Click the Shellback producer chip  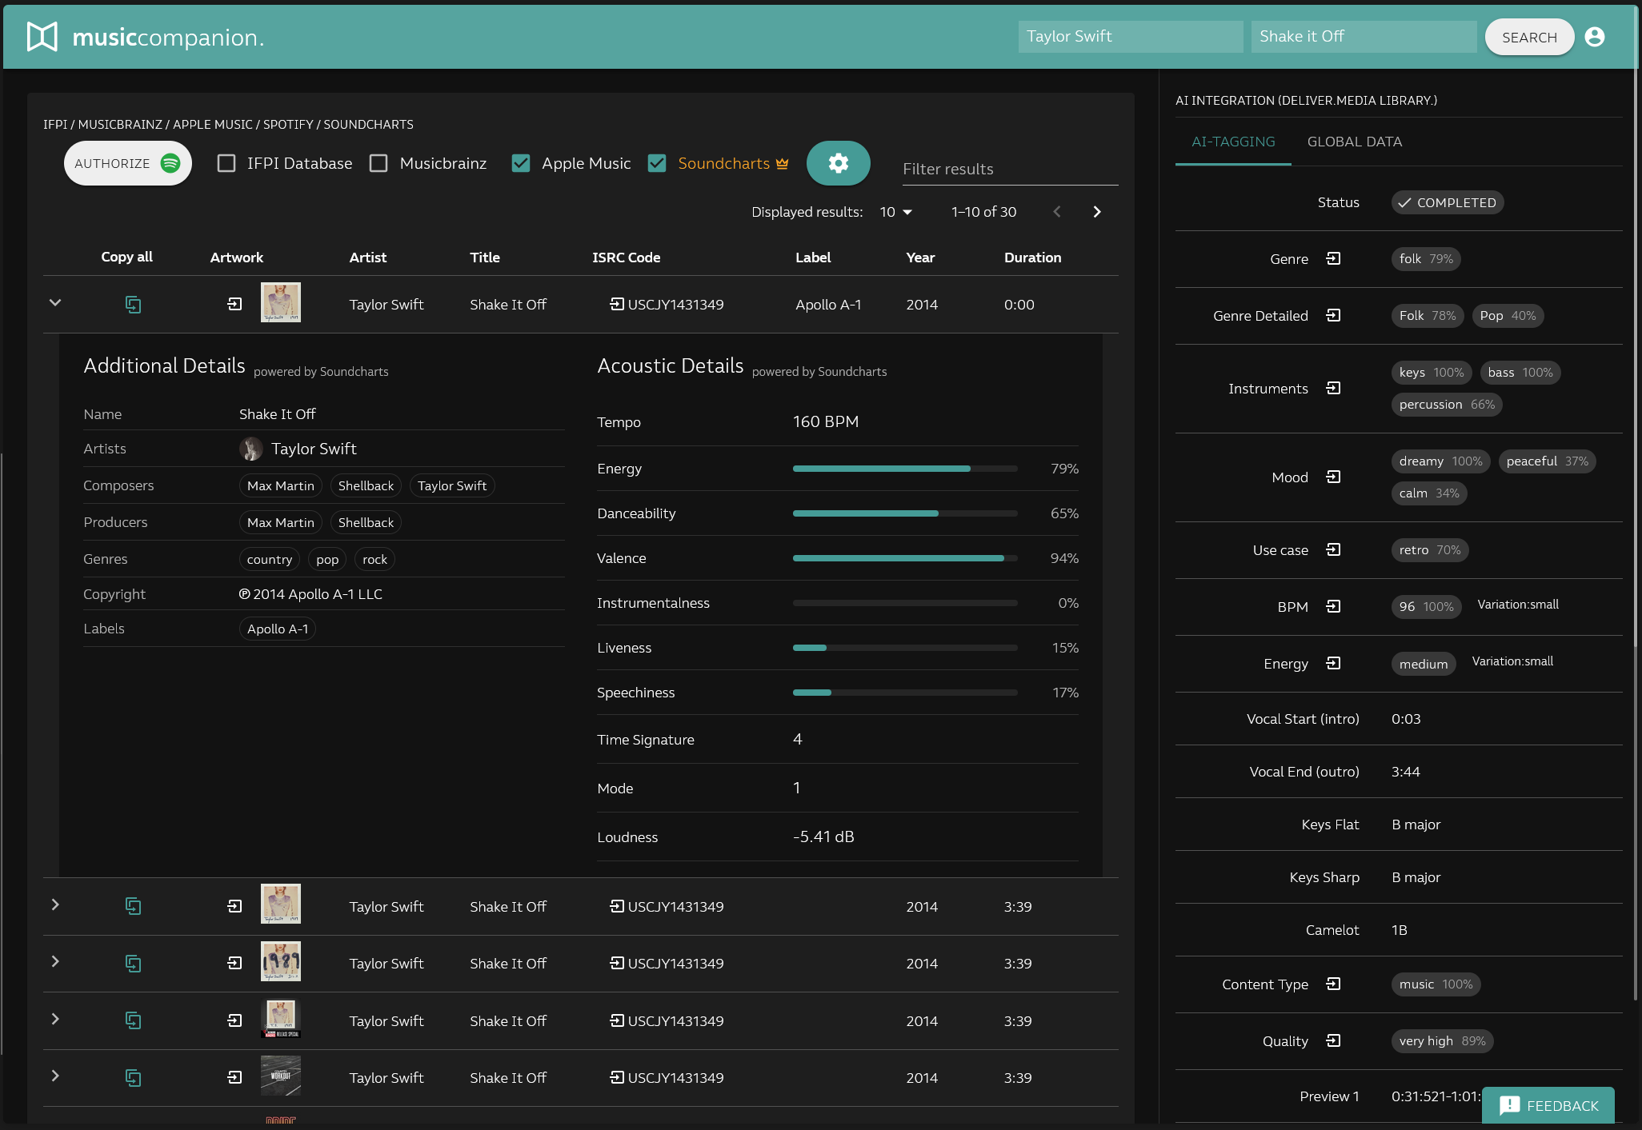(366, 522)
